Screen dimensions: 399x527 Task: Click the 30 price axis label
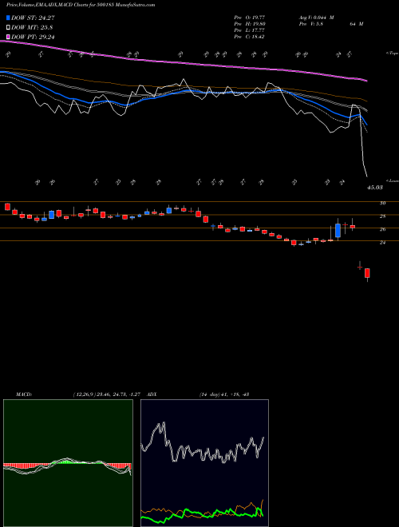[382, 203]
